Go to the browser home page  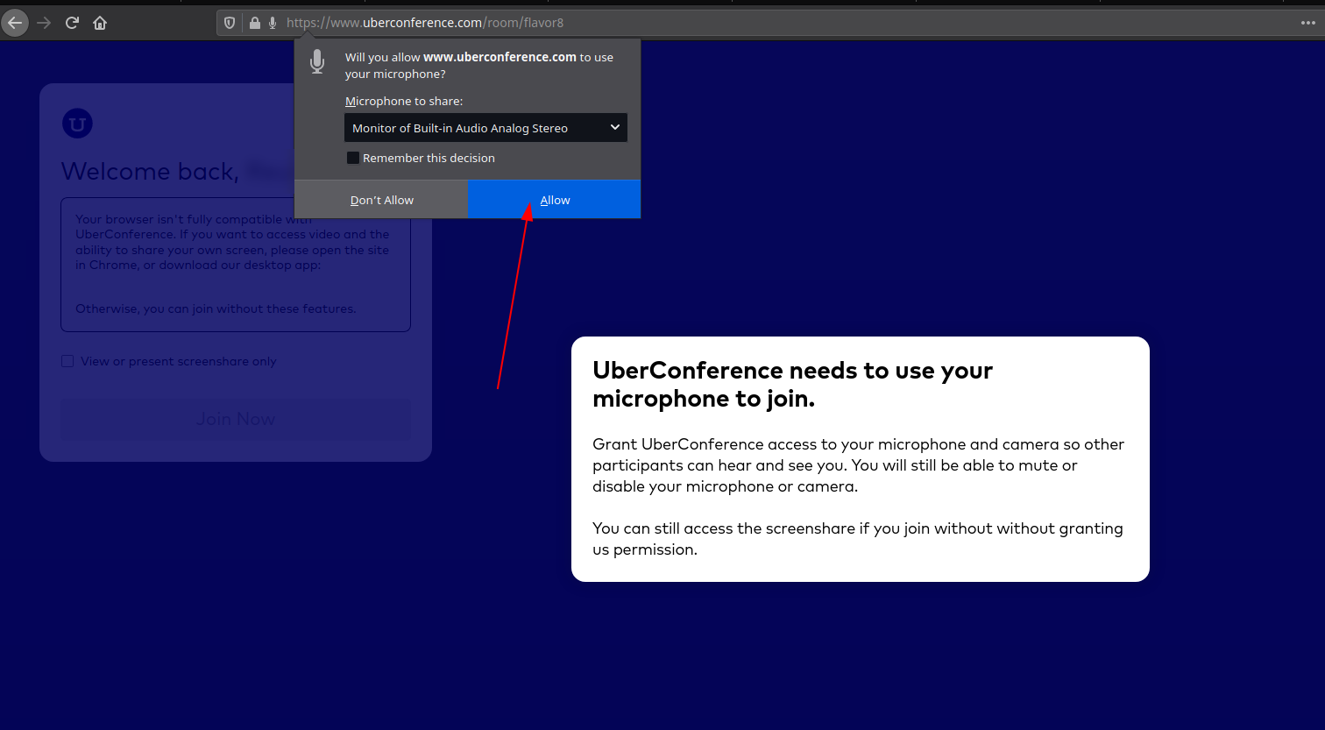100,23
